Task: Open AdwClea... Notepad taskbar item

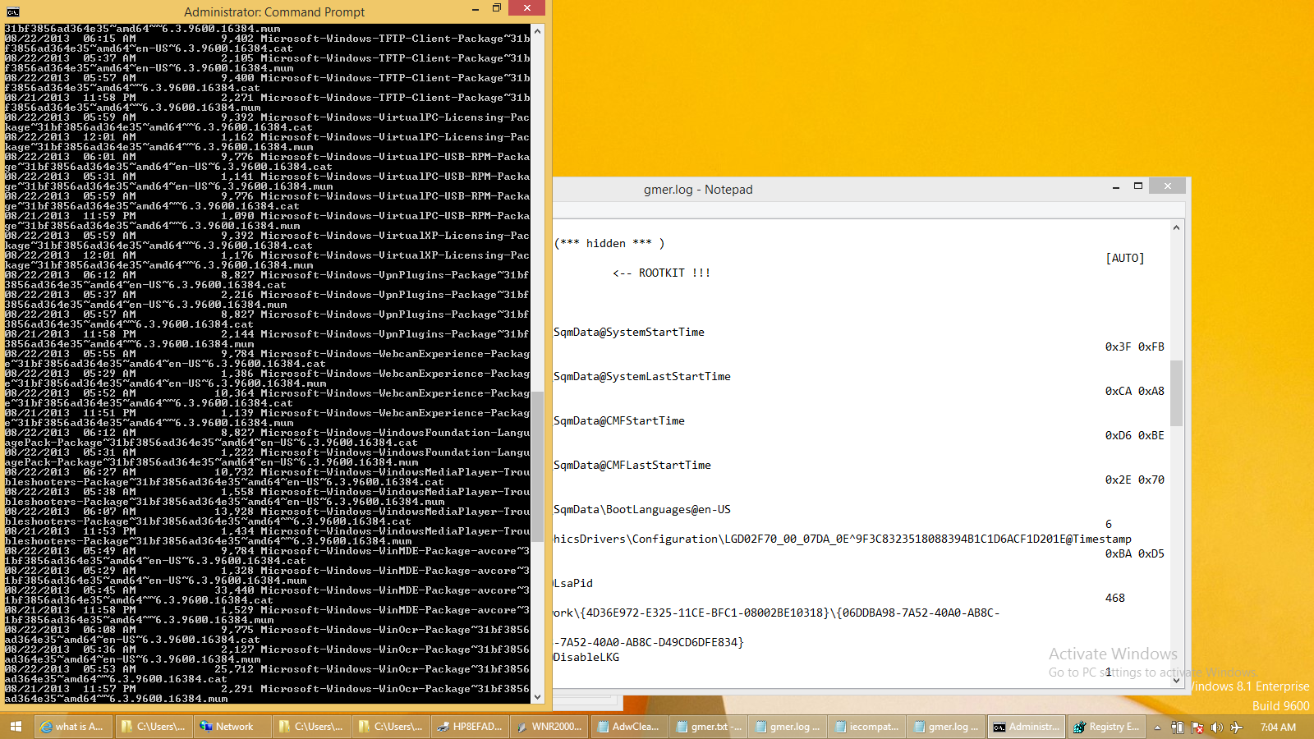Action: [x=628, y=727]
